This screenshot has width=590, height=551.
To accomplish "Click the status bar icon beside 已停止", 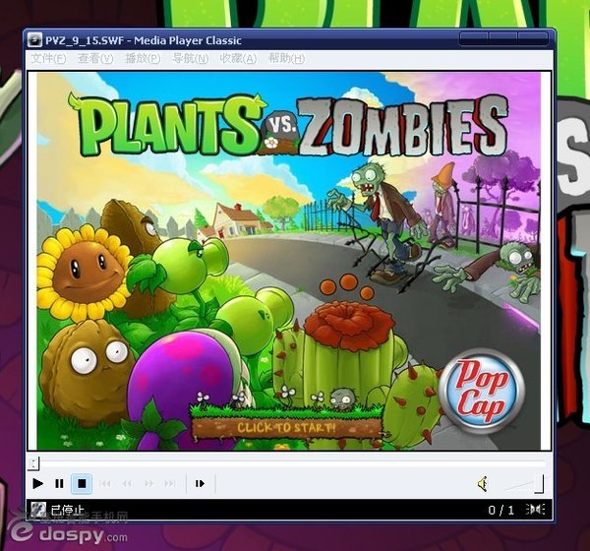I will coord(38,510).
